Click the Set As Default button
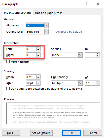Viewport: 104px width, 138px height. [41, 133]
